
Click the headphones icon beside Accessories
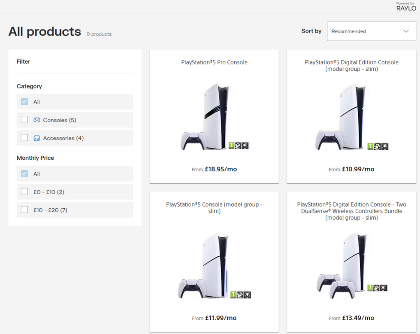click(37, 138)
